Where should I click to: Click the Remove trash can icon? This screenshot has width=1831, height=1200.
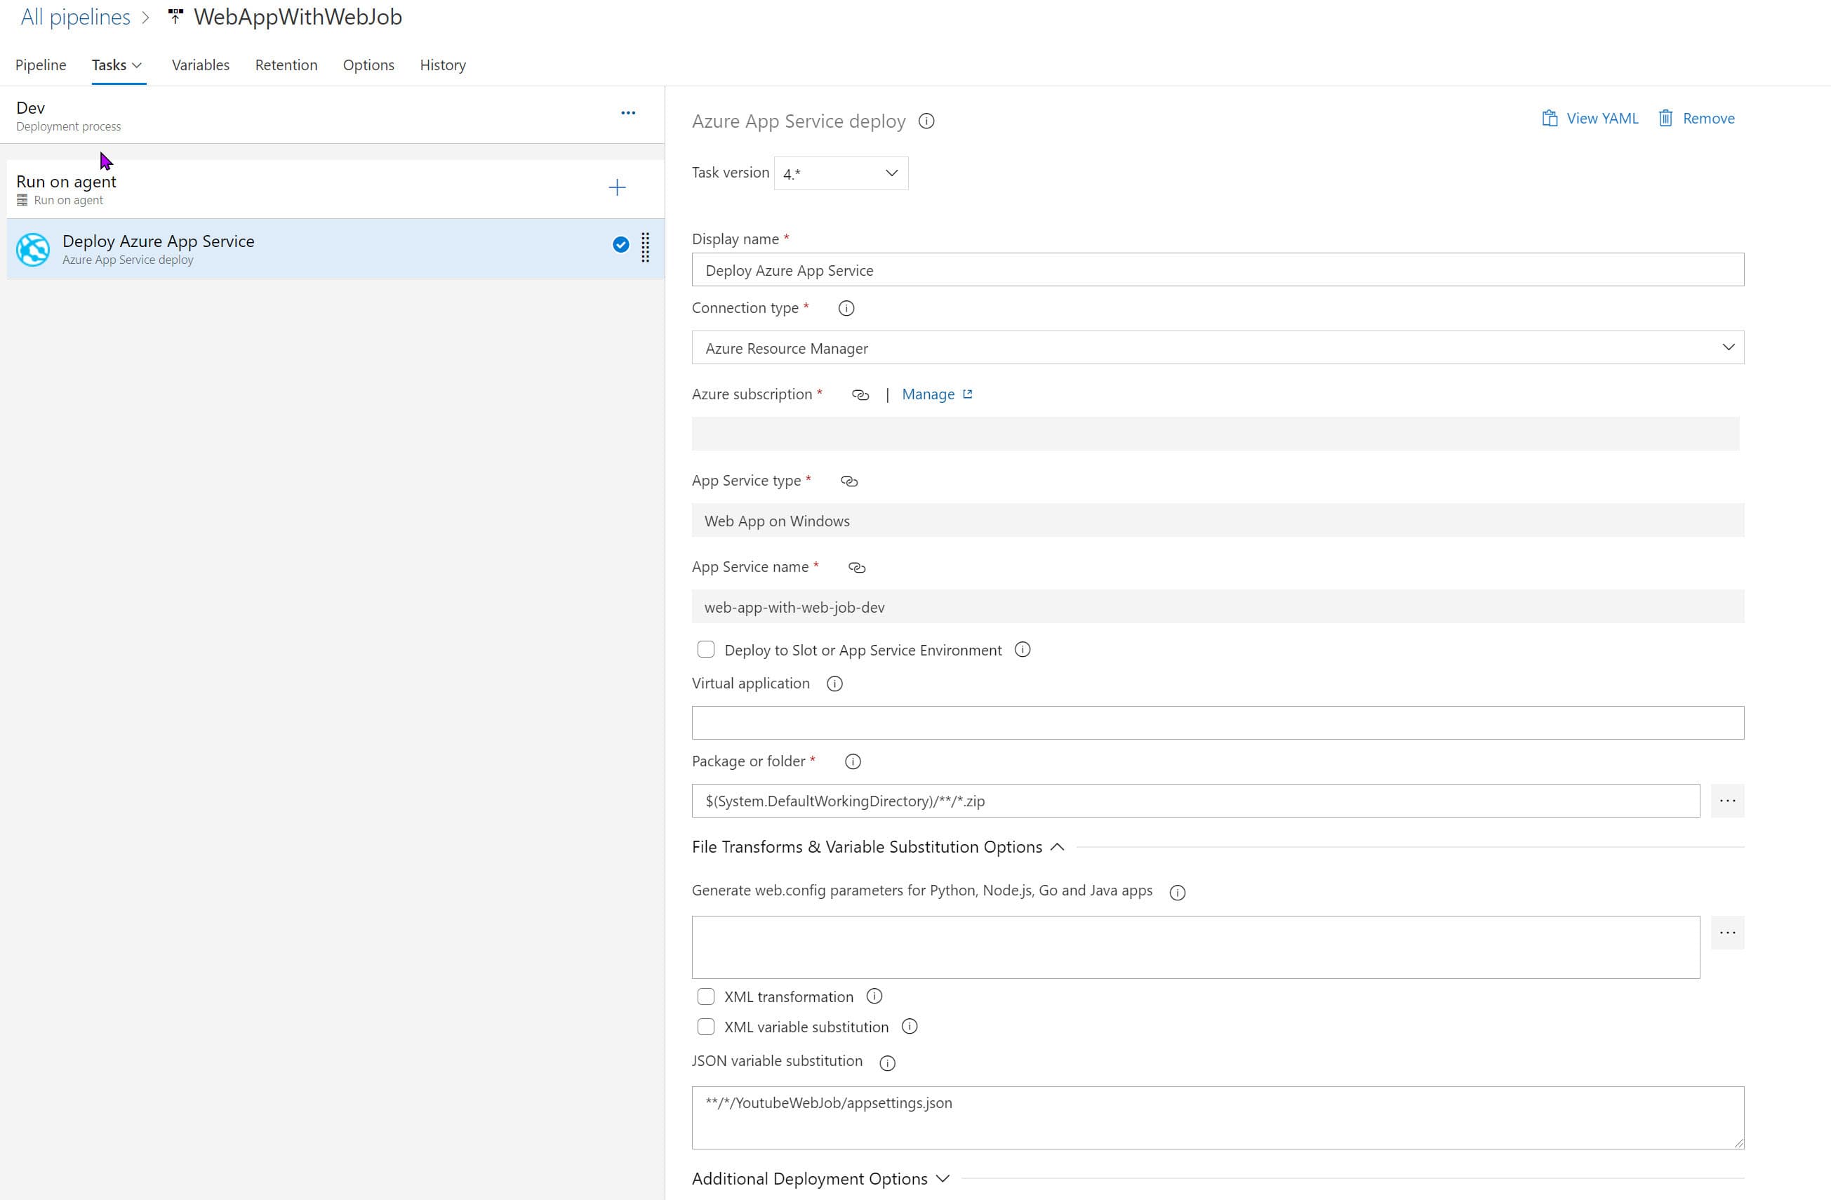(1665, 119)
